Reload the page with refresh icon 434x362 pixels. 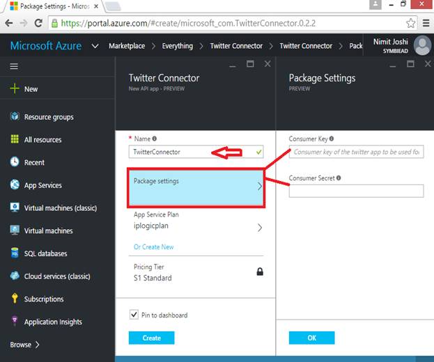38,23
